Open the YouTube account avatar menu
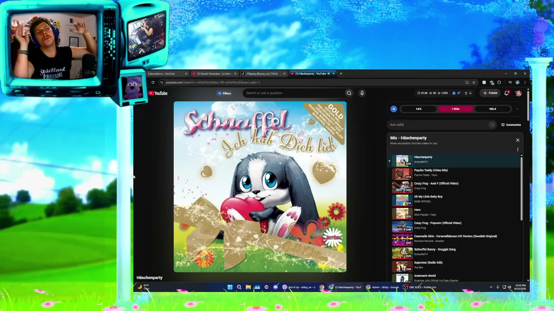The width and height of the screenshot is (554, 311). (x=518, y=93)
